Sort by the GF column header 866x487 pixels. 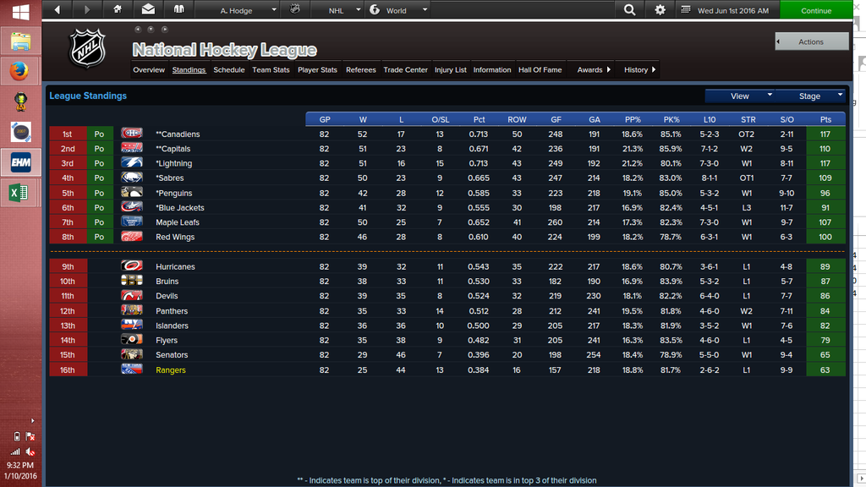coord(556,119)
